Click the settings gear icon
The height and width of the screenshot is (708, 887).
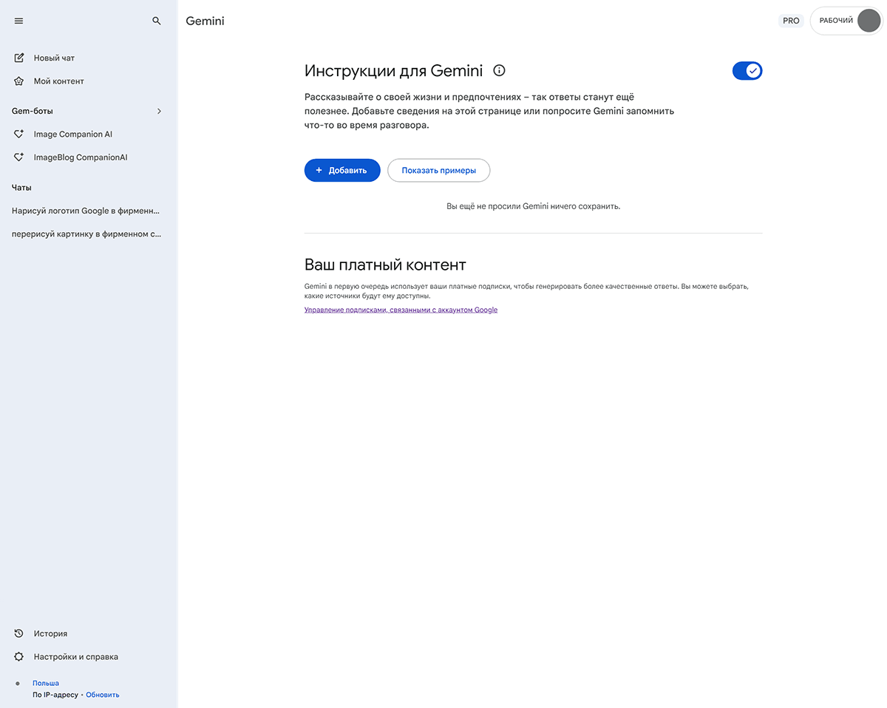coord(19,657)
